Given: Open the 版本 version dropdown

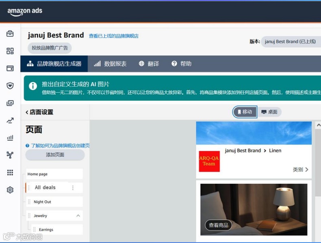Looking at the screenshot, I should [291, 41].
